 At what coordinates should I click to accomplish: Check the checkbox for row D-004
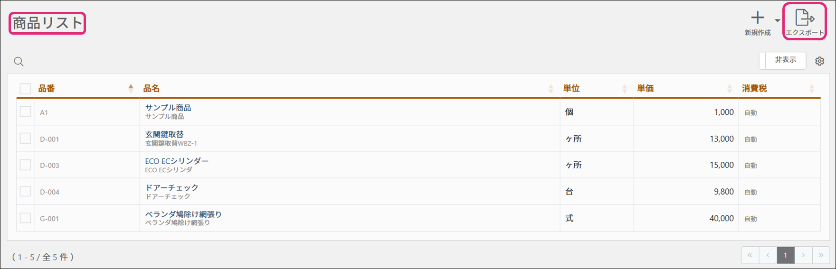(x=25, y=191)
